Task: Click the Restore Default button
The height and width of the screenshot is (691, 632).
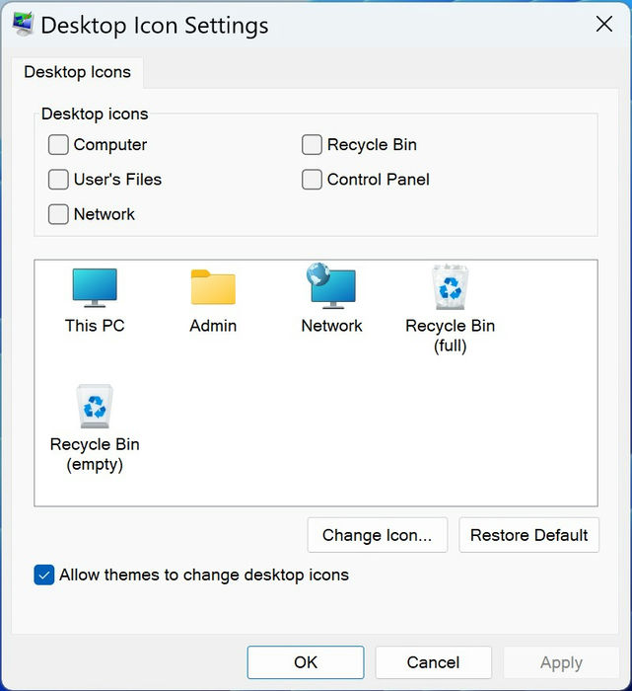Action: (x=528, y=535)
